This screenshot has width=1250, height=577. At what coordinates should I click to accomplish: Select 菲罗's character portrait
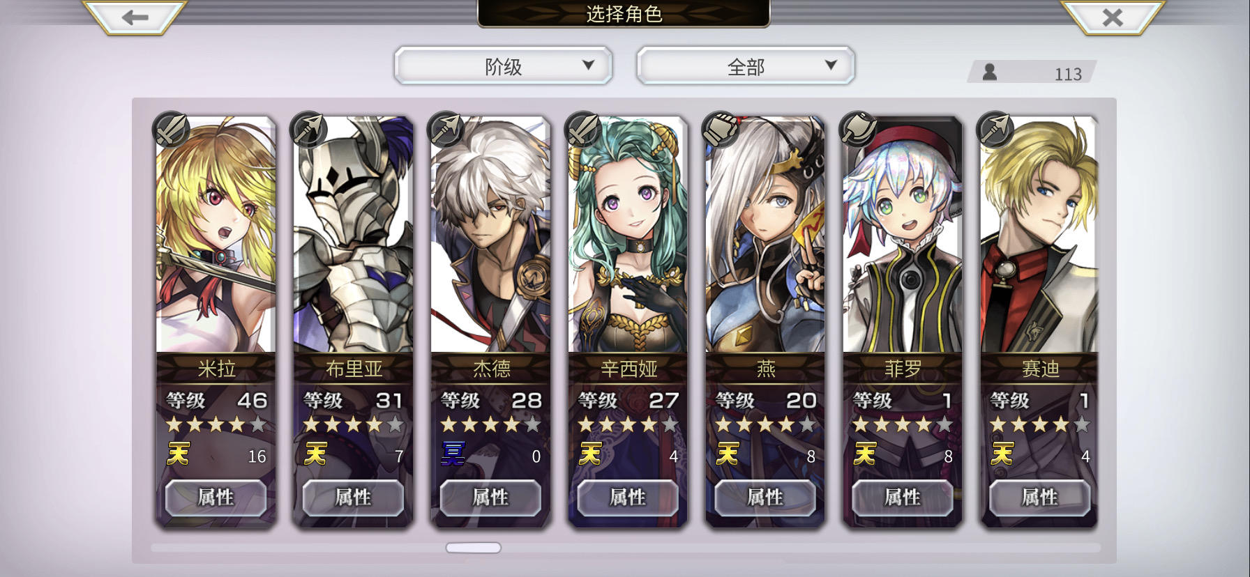coord(903,235)
